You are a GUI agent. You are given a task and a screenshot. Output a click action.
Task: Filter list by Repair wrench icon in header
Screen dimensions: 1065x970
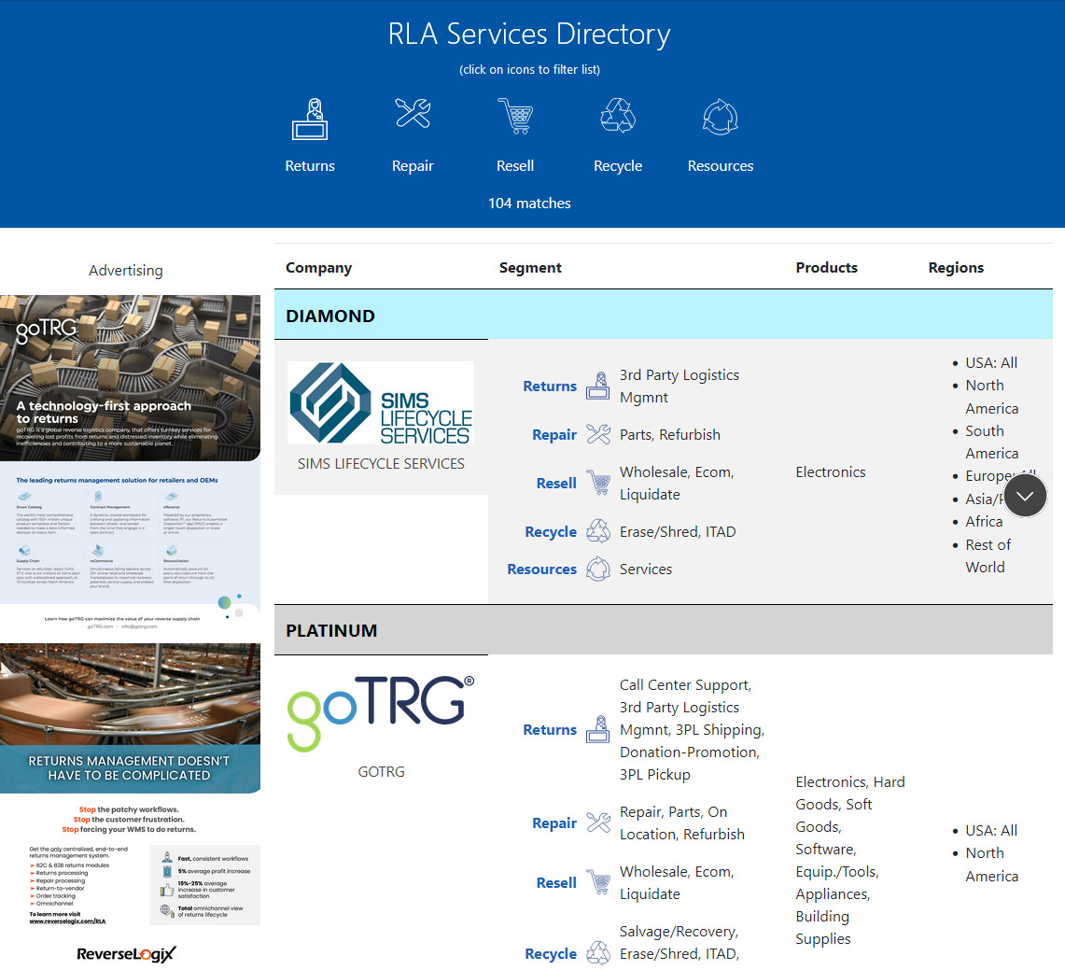pos(413,115)
